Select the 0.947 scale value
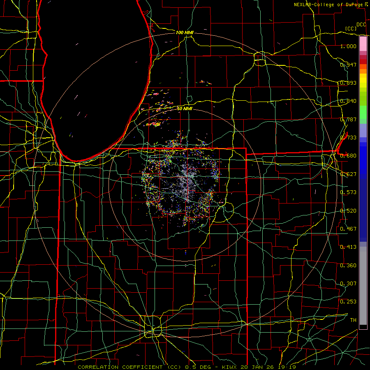Image resolution: width=370 pixels, height=370 pixels. coord(348,65)
